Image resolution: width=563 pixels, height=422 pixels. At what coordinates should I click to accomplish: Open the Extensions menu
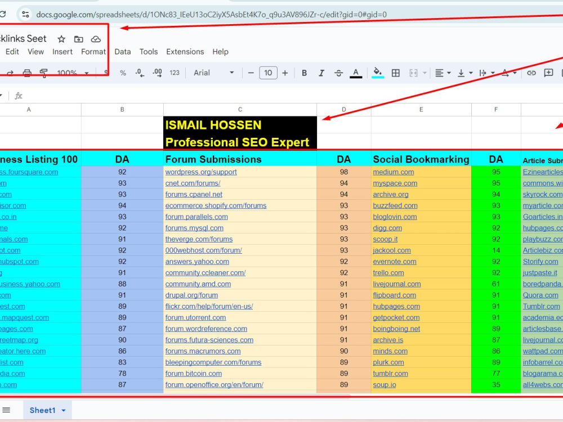point(185,52)
